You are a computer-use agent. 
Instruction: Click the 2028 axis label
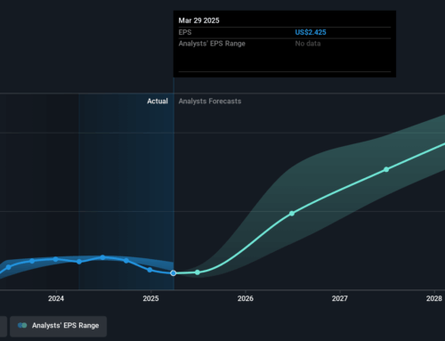pyautogui.click(x=434, y=298)
